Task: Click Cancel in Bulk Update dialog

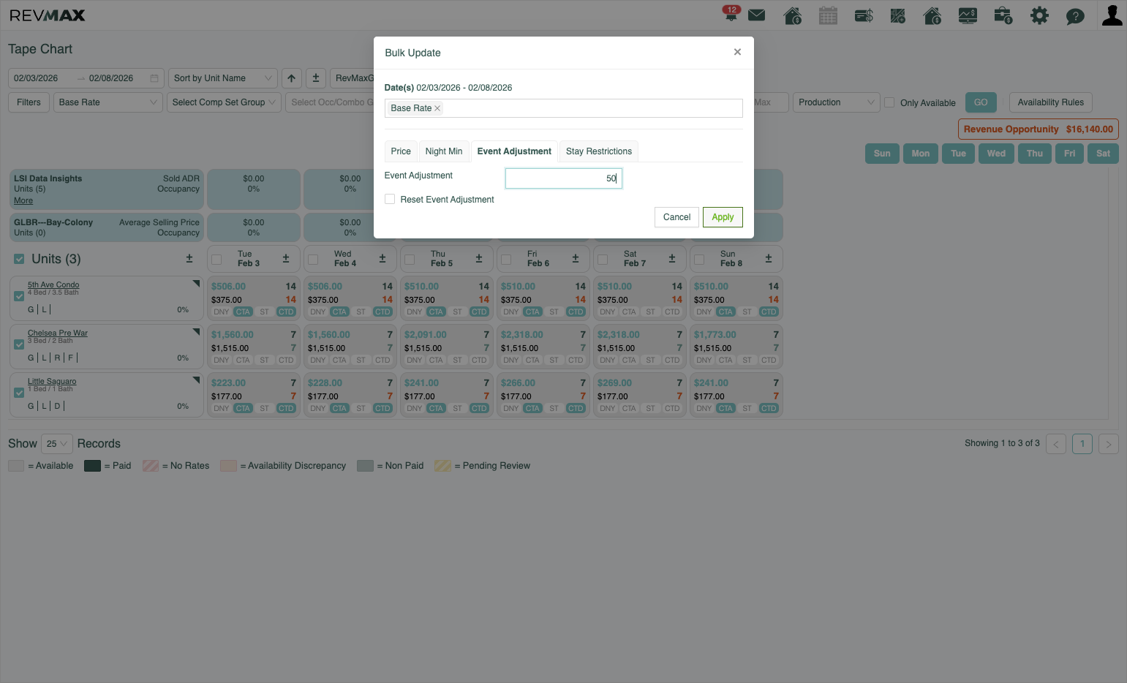Action: [676, 217]
